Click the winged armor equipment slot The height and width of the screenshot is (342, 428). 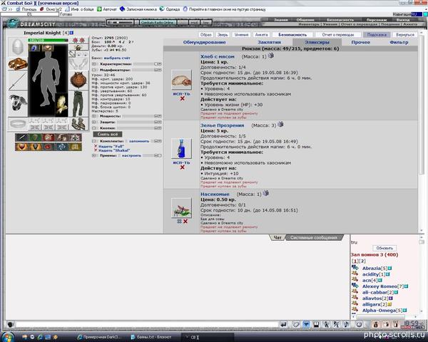tap(17, 103)
